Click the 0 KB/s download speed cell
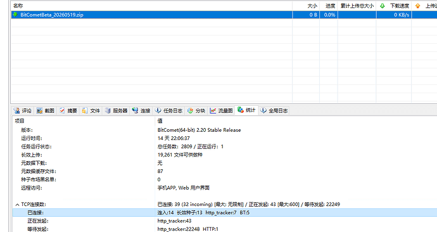The width and height of the screenshot is (437, 232). coord(394,15)
